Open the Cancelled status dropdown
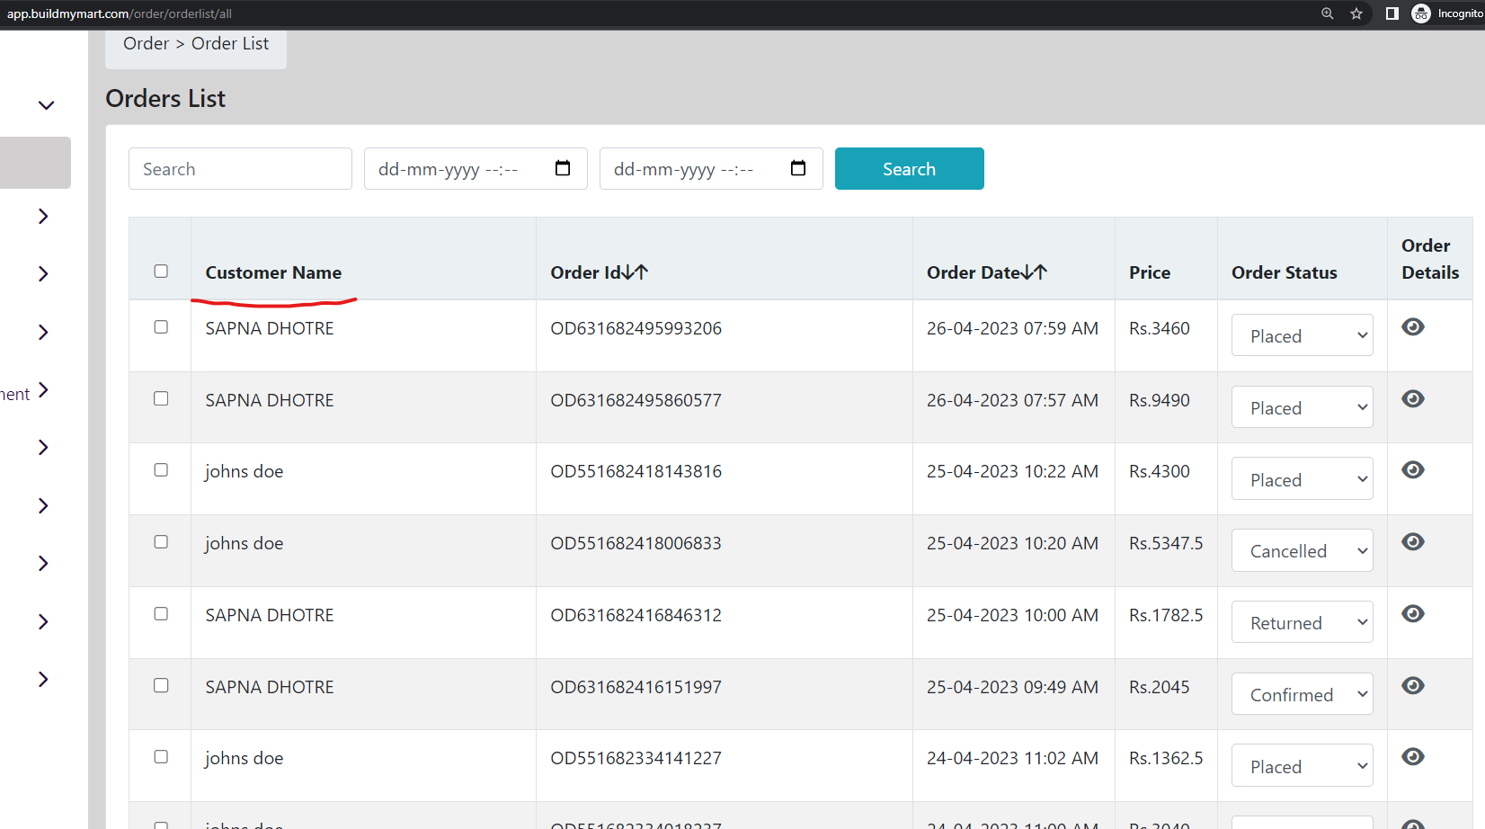 click(x=1302, y=550)
